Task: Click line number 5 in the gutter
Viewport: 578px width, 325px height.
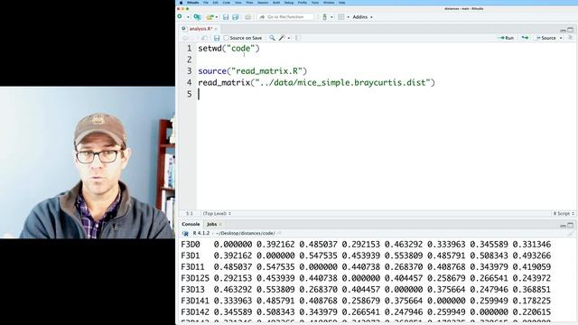Action: coord(189,94)
